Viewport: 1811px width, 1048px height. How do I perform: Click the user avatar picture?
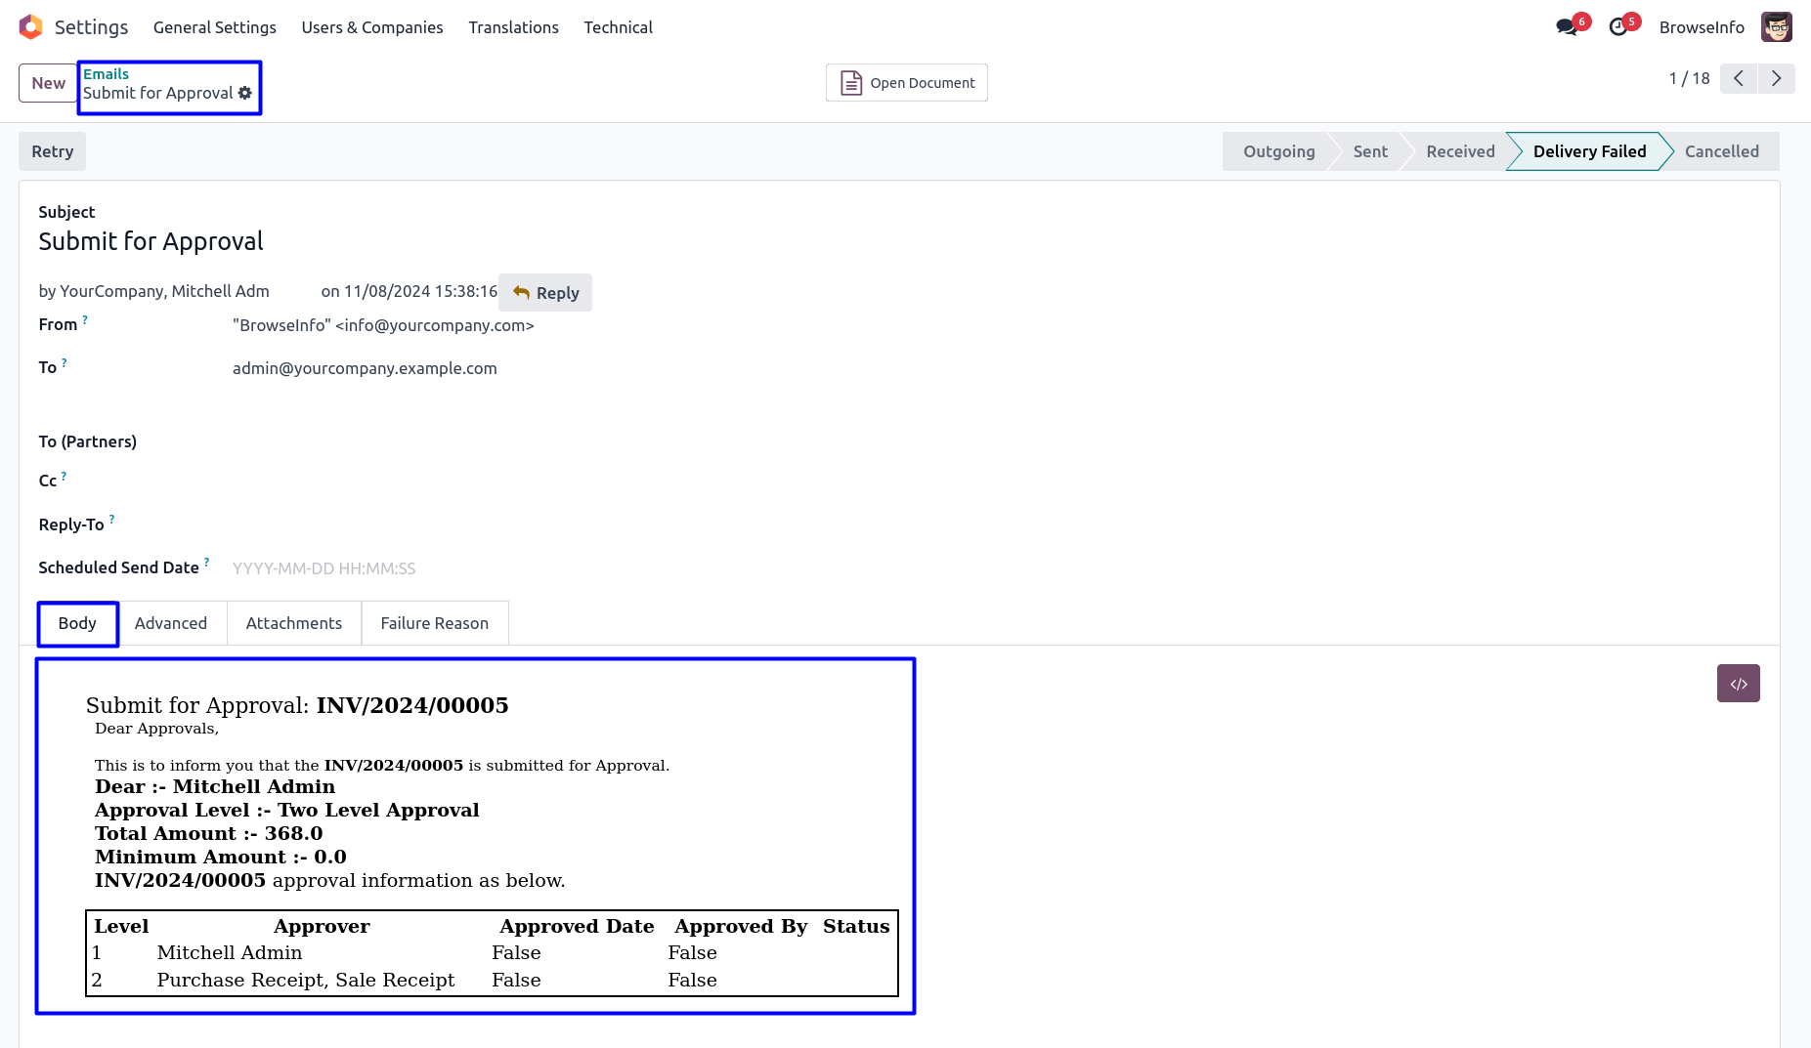tap(1776, 27)
